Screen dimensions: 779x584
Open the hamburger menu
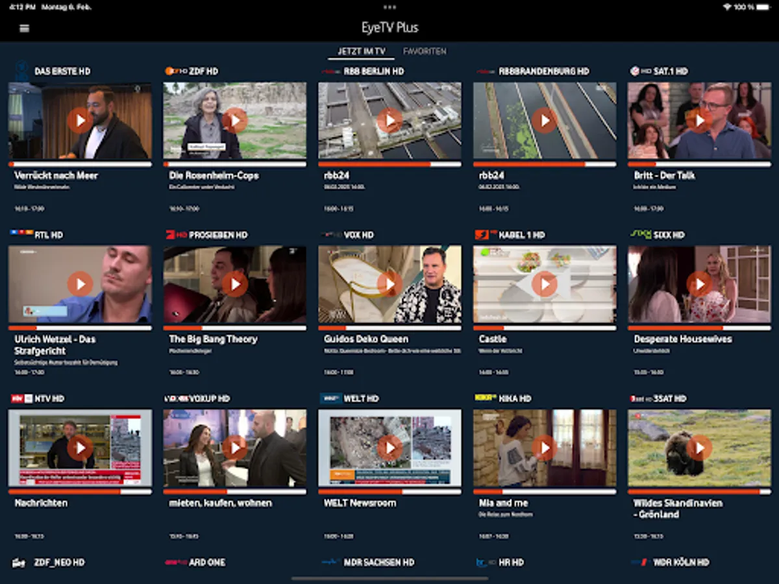[x=25, y=29]
